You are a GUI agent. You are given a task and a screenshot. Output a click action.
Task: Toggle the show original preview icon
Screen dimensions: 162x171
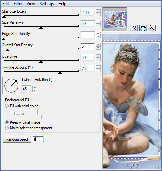click(134, 28)
